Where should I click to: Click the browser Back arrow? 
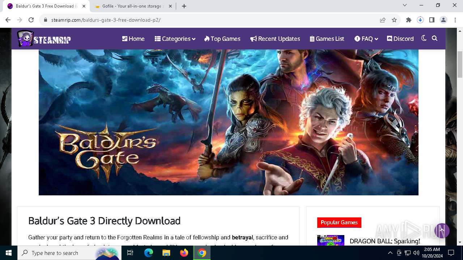click(x=8, y=20)
